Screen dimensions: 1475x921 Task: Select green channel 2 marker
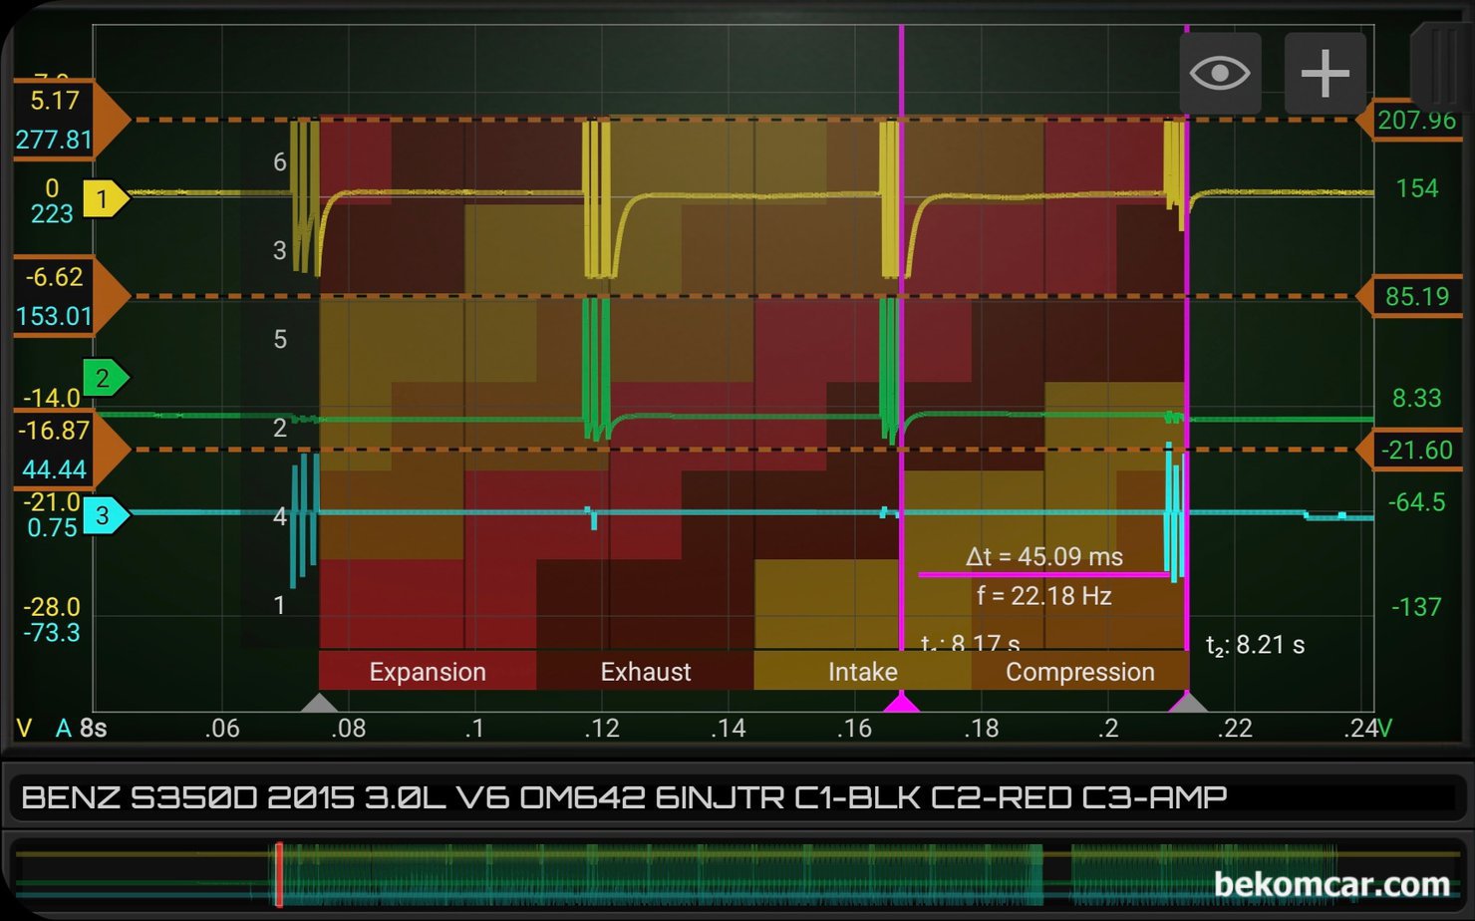click(x=106, y=378)
